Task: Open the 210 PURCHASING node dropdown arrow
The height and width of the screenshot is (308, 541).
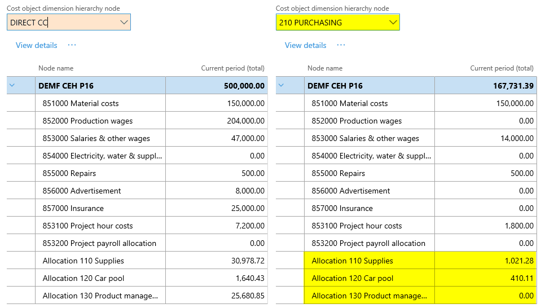Action: click(393, 23)
